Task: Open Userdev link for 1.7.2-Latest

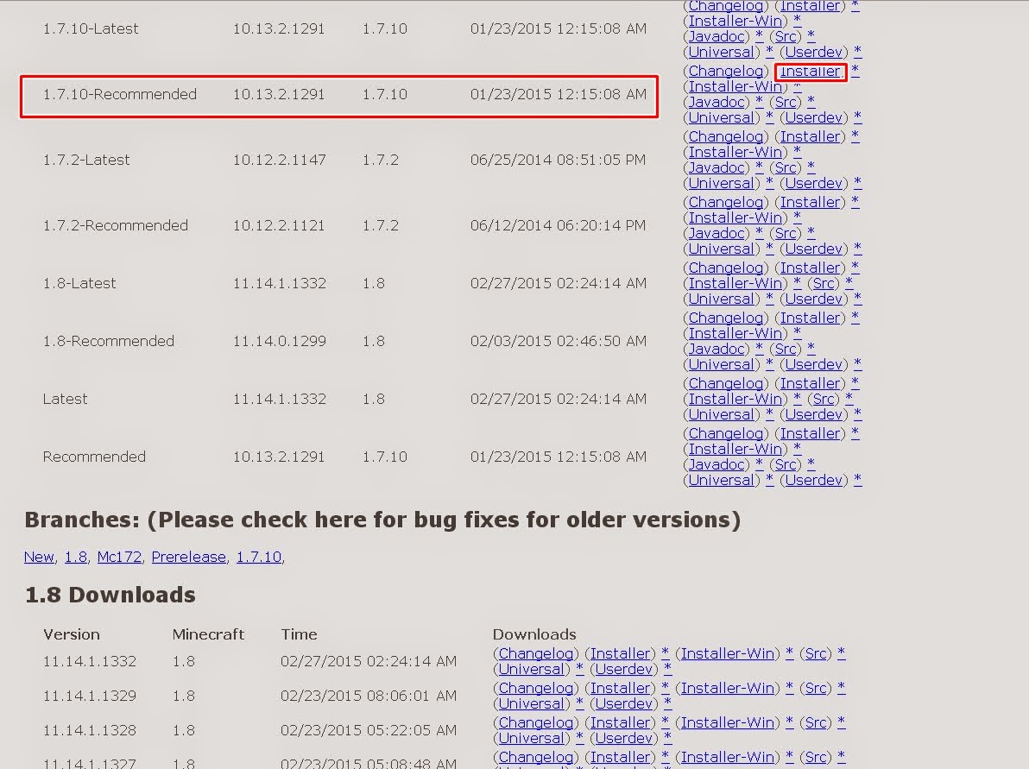Action: [x=814, y=184]
